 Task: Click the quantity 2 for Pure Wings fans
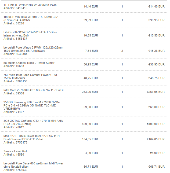pyautogui.click(x=122, y=51)
